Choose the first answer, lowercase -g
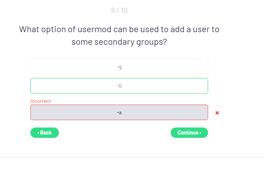264x170 pixels. point(119,67)
